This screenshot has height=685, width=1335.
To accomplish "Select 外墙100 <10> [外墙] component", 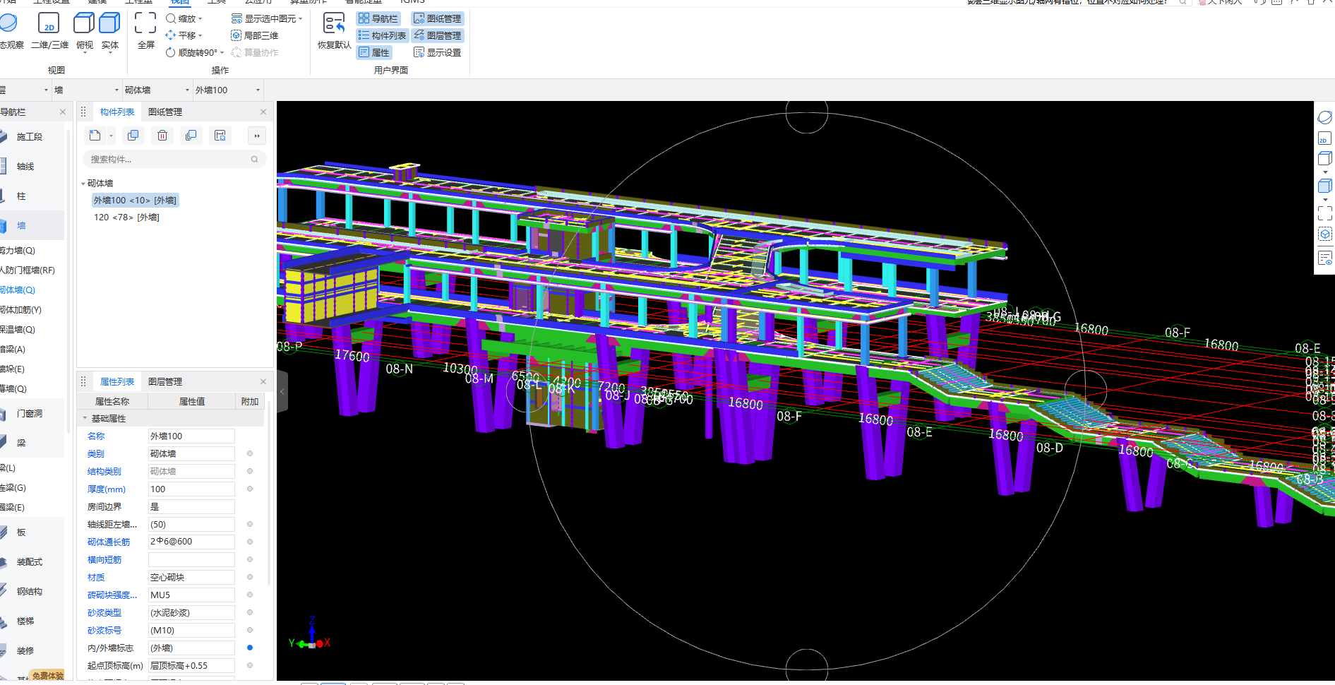I will pyautogui.click(x=135, y=201).
